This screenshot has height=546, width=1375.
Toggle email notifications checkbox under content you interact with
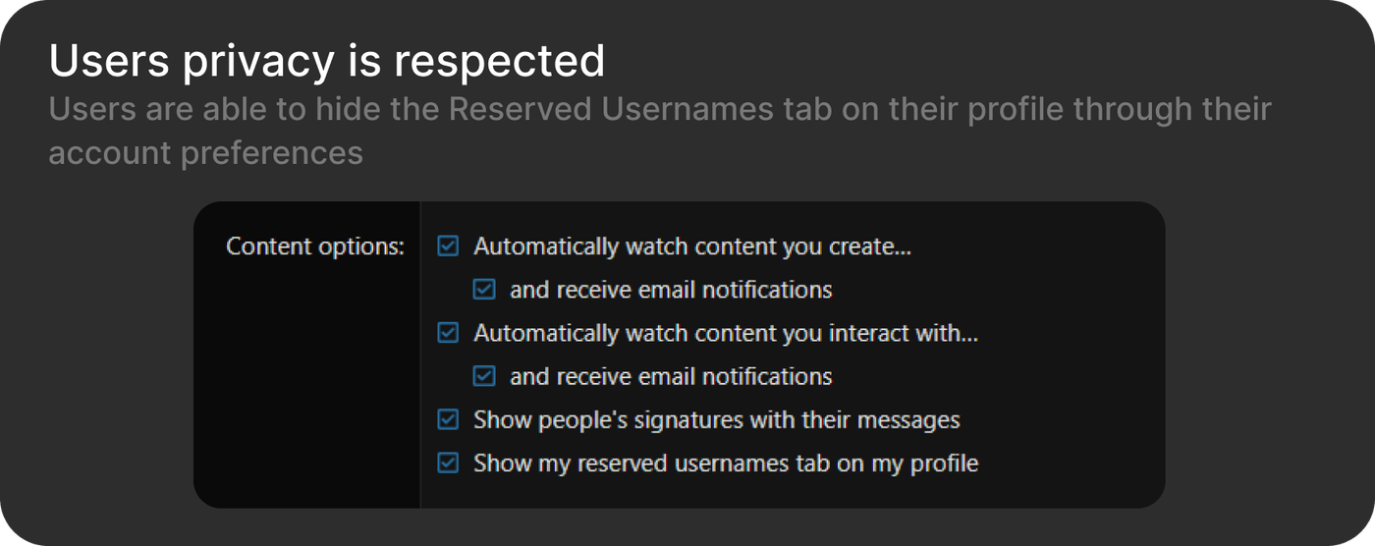coord(484,376)
